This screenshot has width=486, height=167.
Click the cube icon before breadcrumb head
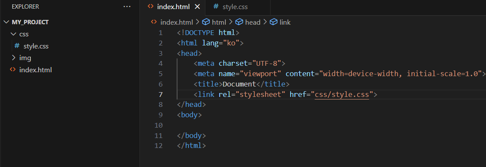(x=239, y=22)
